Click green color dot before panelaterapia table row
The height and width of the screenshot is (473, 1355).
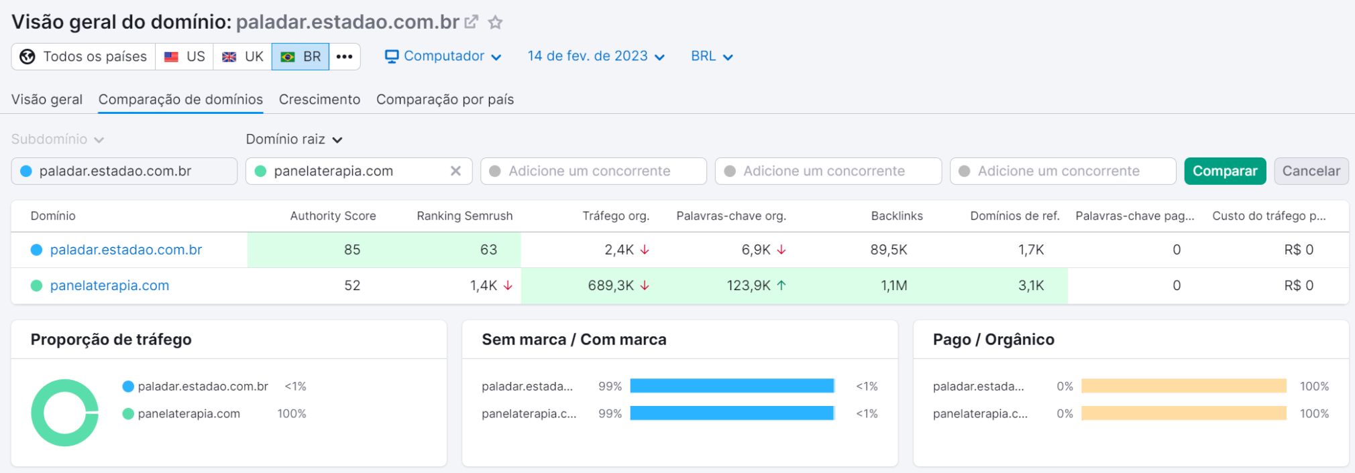pos(37,285)
